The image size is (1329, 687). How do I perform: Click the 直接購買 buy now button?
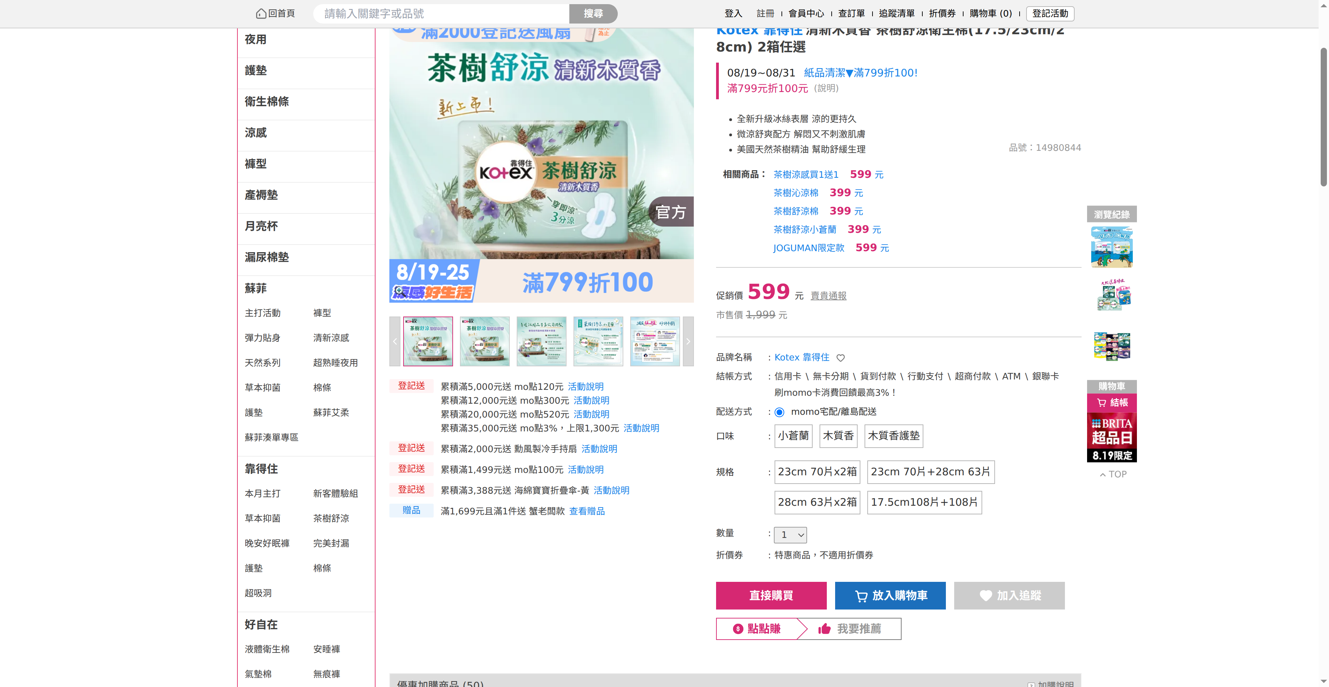(771, 596)
